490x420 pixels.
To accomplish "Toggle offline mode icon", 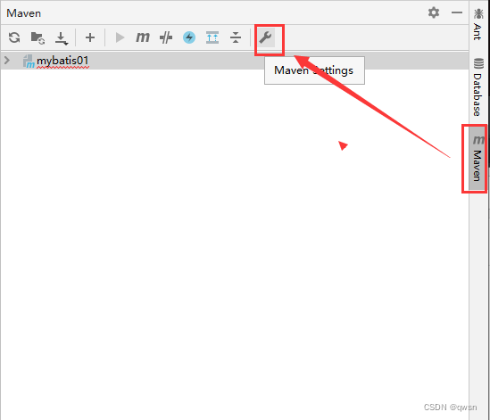I will pyautogui.click(x=166, y=37).
